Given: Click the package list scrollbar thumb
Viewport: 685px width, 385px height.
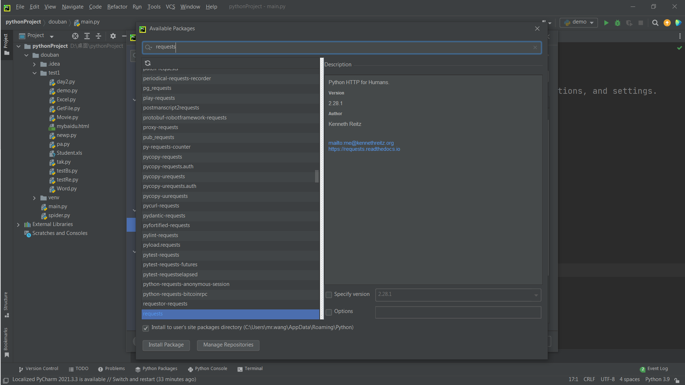Looking at the screenshot, I should (x=316, y=176).
